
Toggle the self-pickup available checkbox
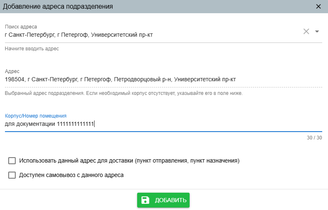pos(12,175)
